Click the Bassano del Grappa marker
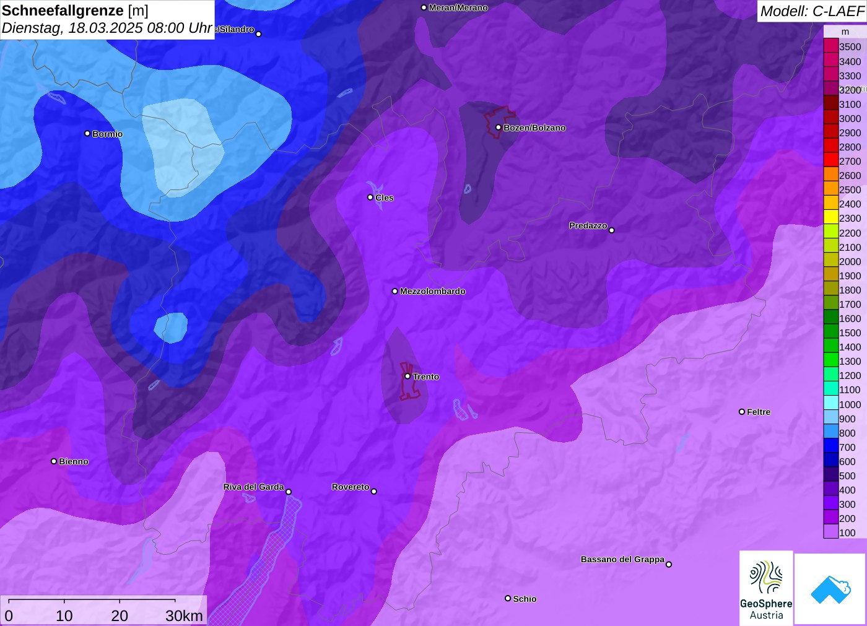Screen dimensions: 867x626 (x=669, y=564)
